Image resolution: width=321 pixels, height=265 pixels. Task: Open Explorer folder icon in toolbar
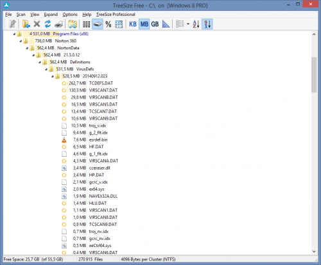click(73, 24)
